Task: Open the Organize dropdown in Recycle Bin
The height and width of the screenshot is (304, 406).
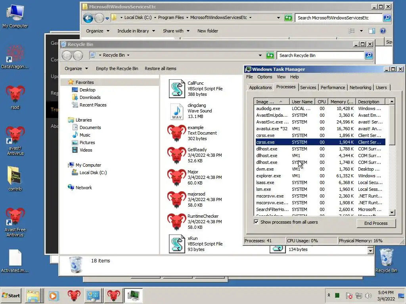Action: click(76, 68)
